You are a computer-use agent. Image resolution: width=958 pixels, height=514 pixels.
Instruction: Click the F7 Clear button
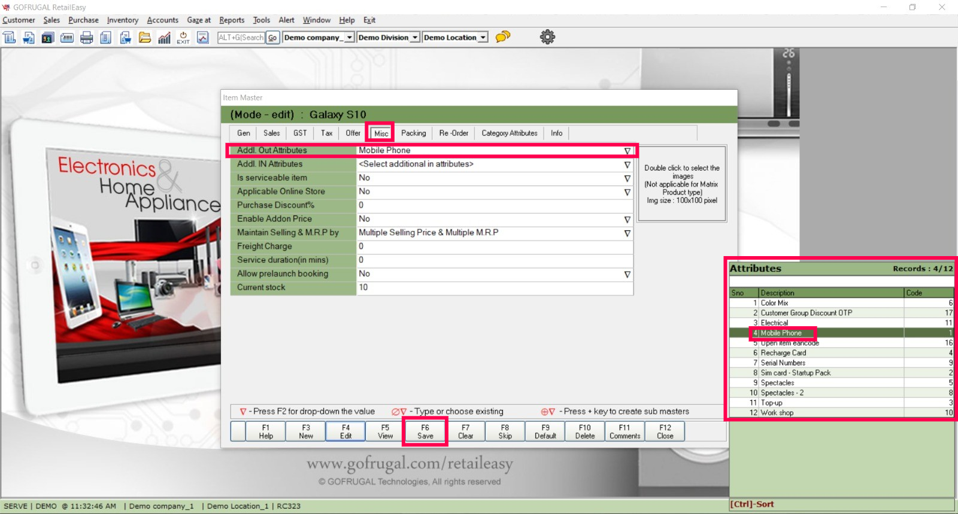click(x=465, y=431)
